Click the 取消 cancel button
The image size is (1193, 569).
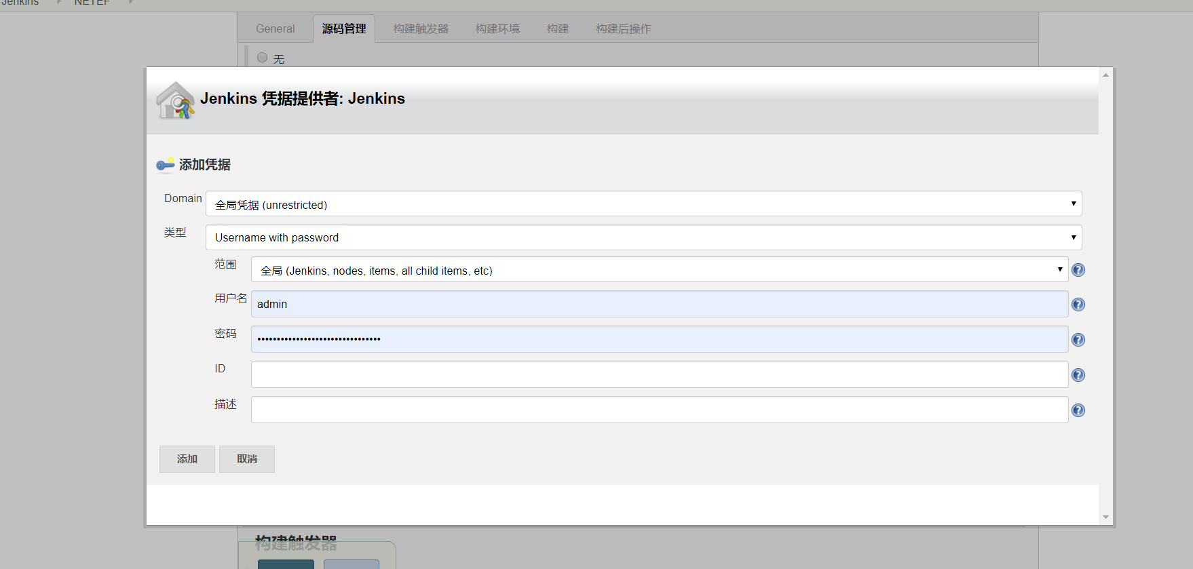[x=247, y=459]
